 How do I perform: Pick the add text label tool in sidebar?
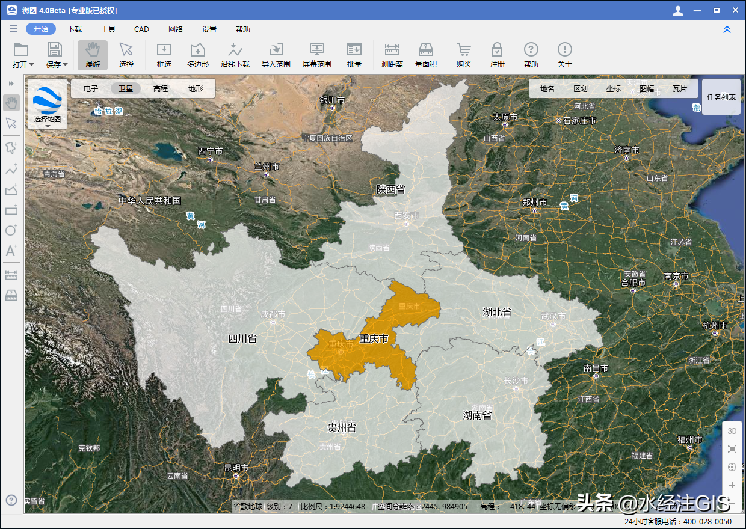click(x=11, y=251)
